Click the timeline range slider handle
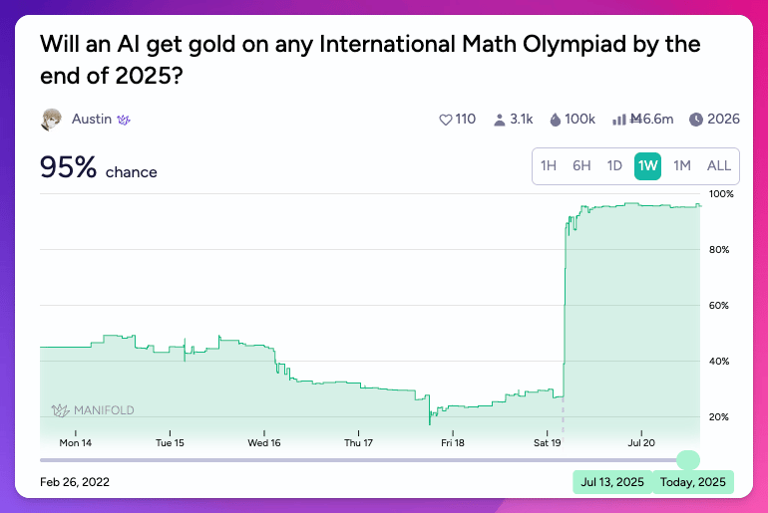The width and height of the screenshot is (768, 513). click(x=687, y=459)
